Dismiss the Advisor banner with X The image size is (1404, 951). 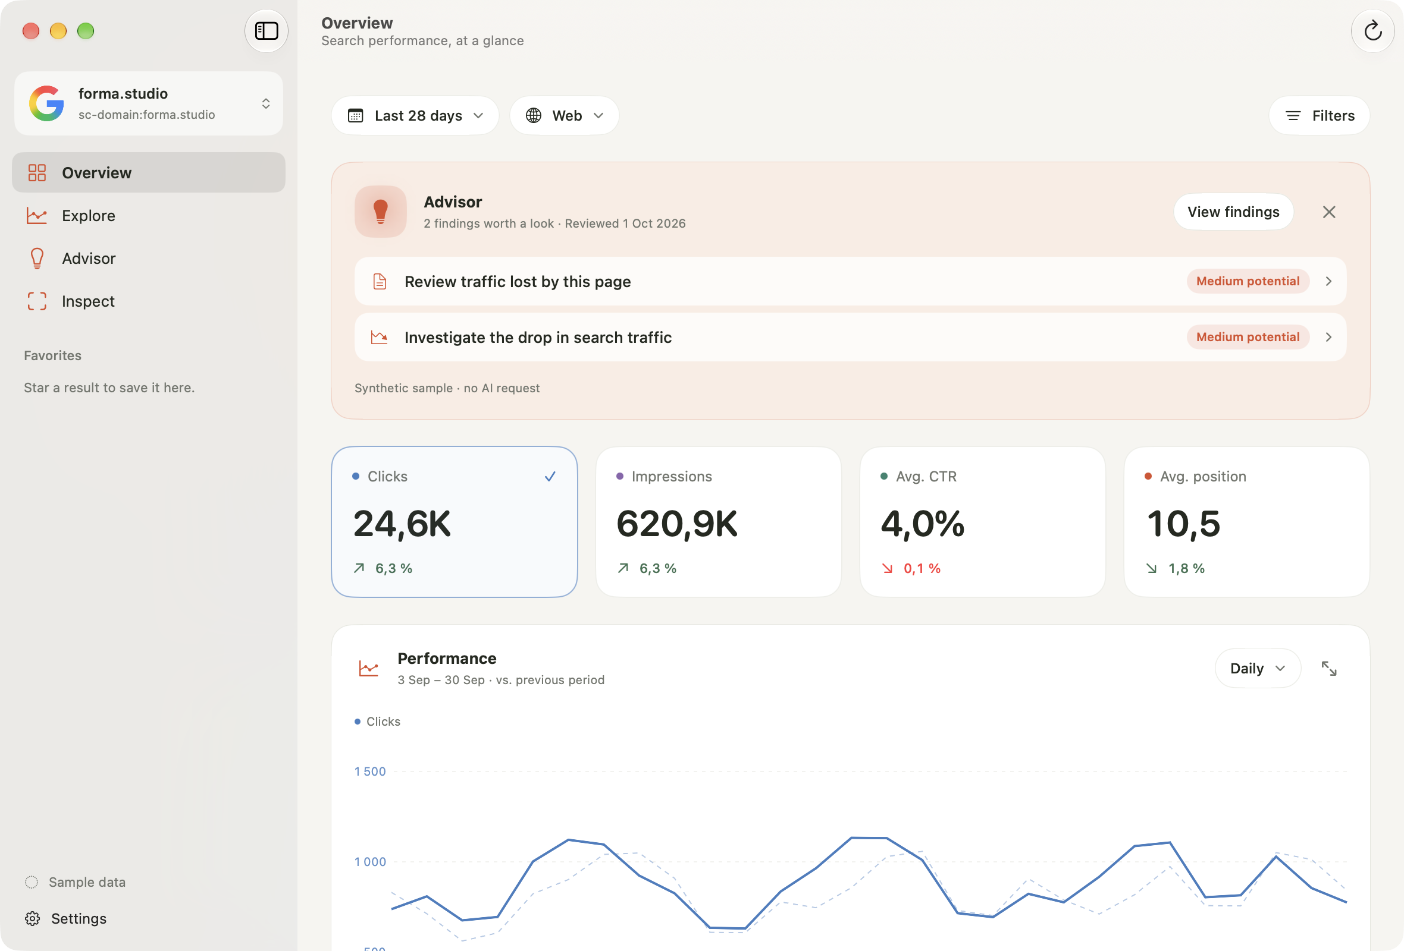(1329, 212)
